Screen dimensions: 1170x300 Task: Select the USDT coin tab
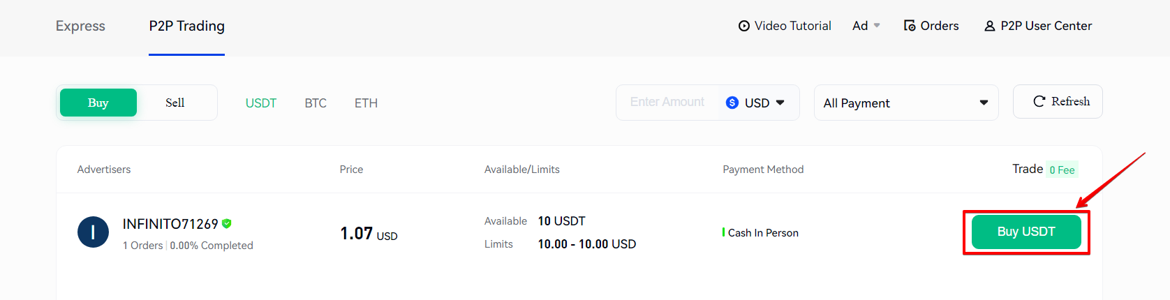[261, 103]
